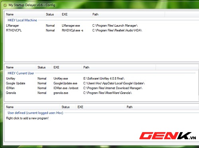
Task: Click Google Update path in AppData Local
Action: 114,83
